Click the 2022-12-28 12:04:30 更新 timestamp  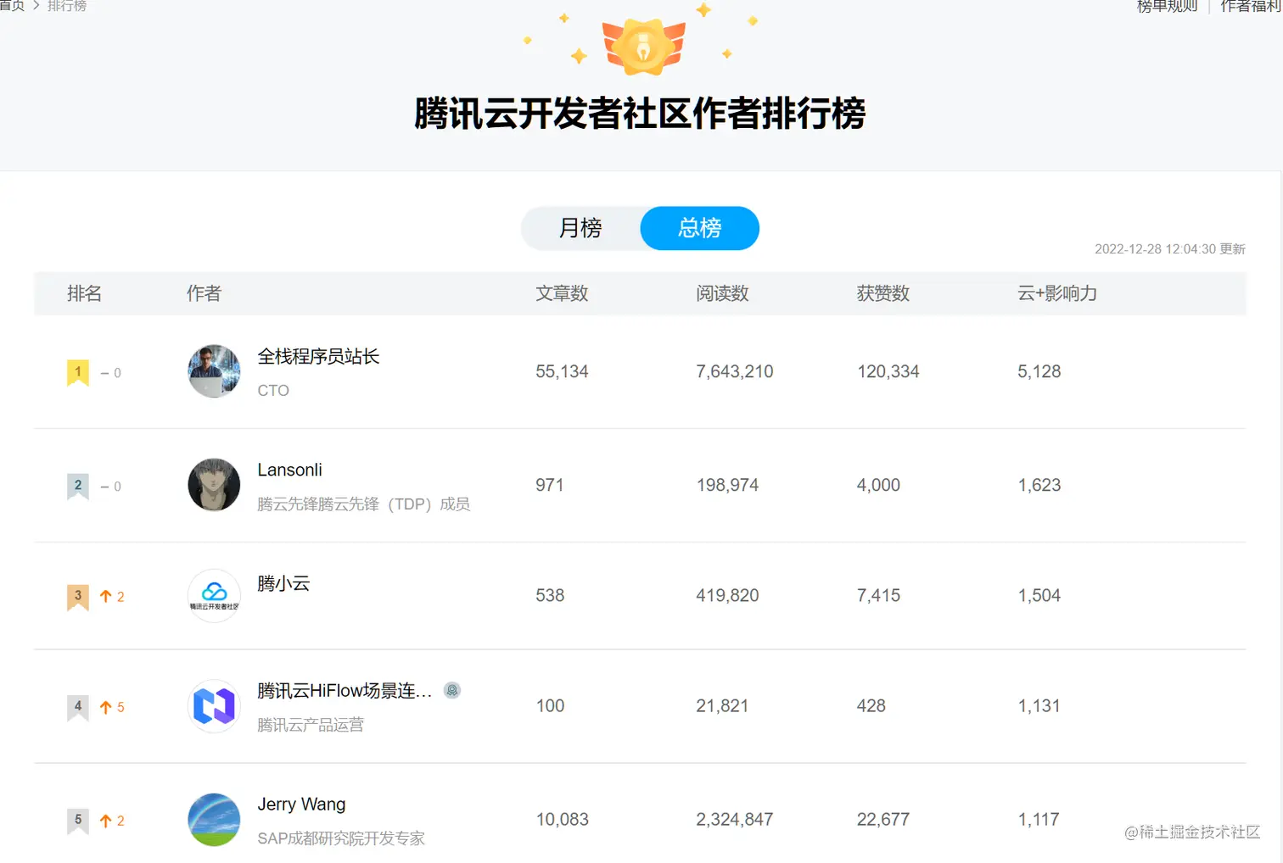(1170, 249)
